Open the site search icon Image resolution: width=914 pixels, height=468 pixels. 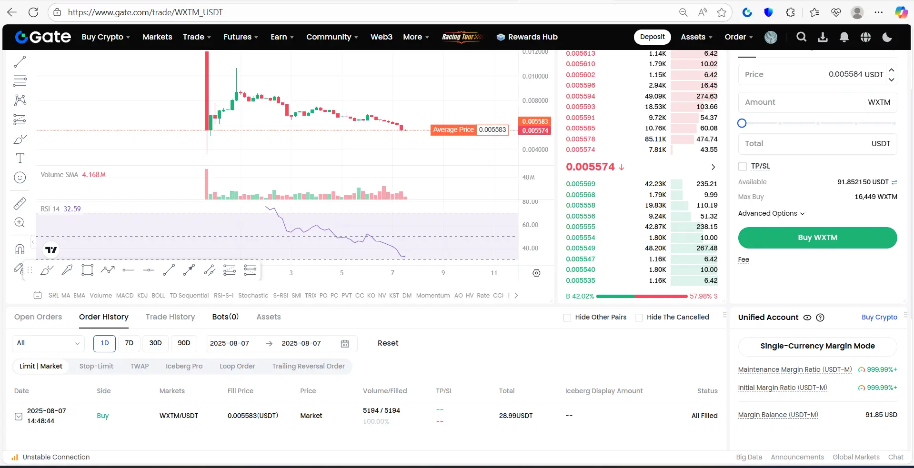802,37
